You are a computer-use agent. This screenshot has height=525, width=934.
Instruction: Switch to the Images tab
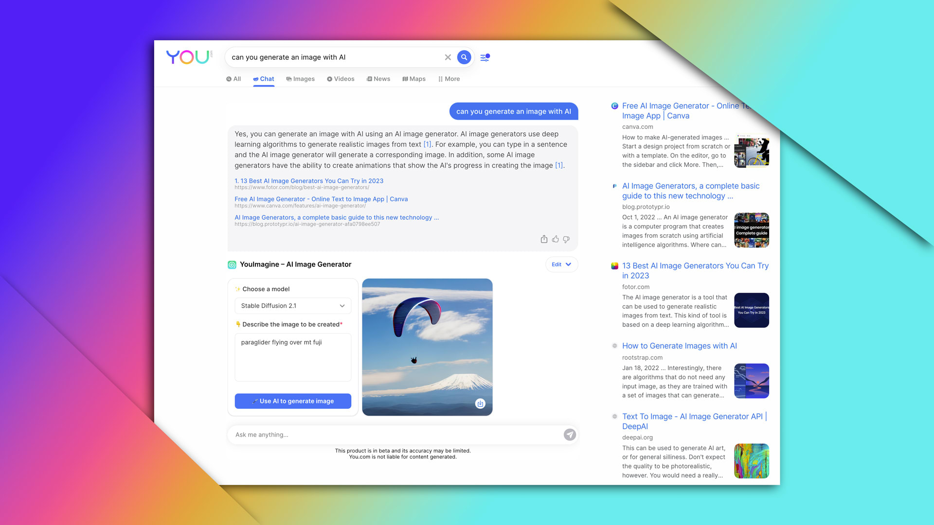coord(301,79)
